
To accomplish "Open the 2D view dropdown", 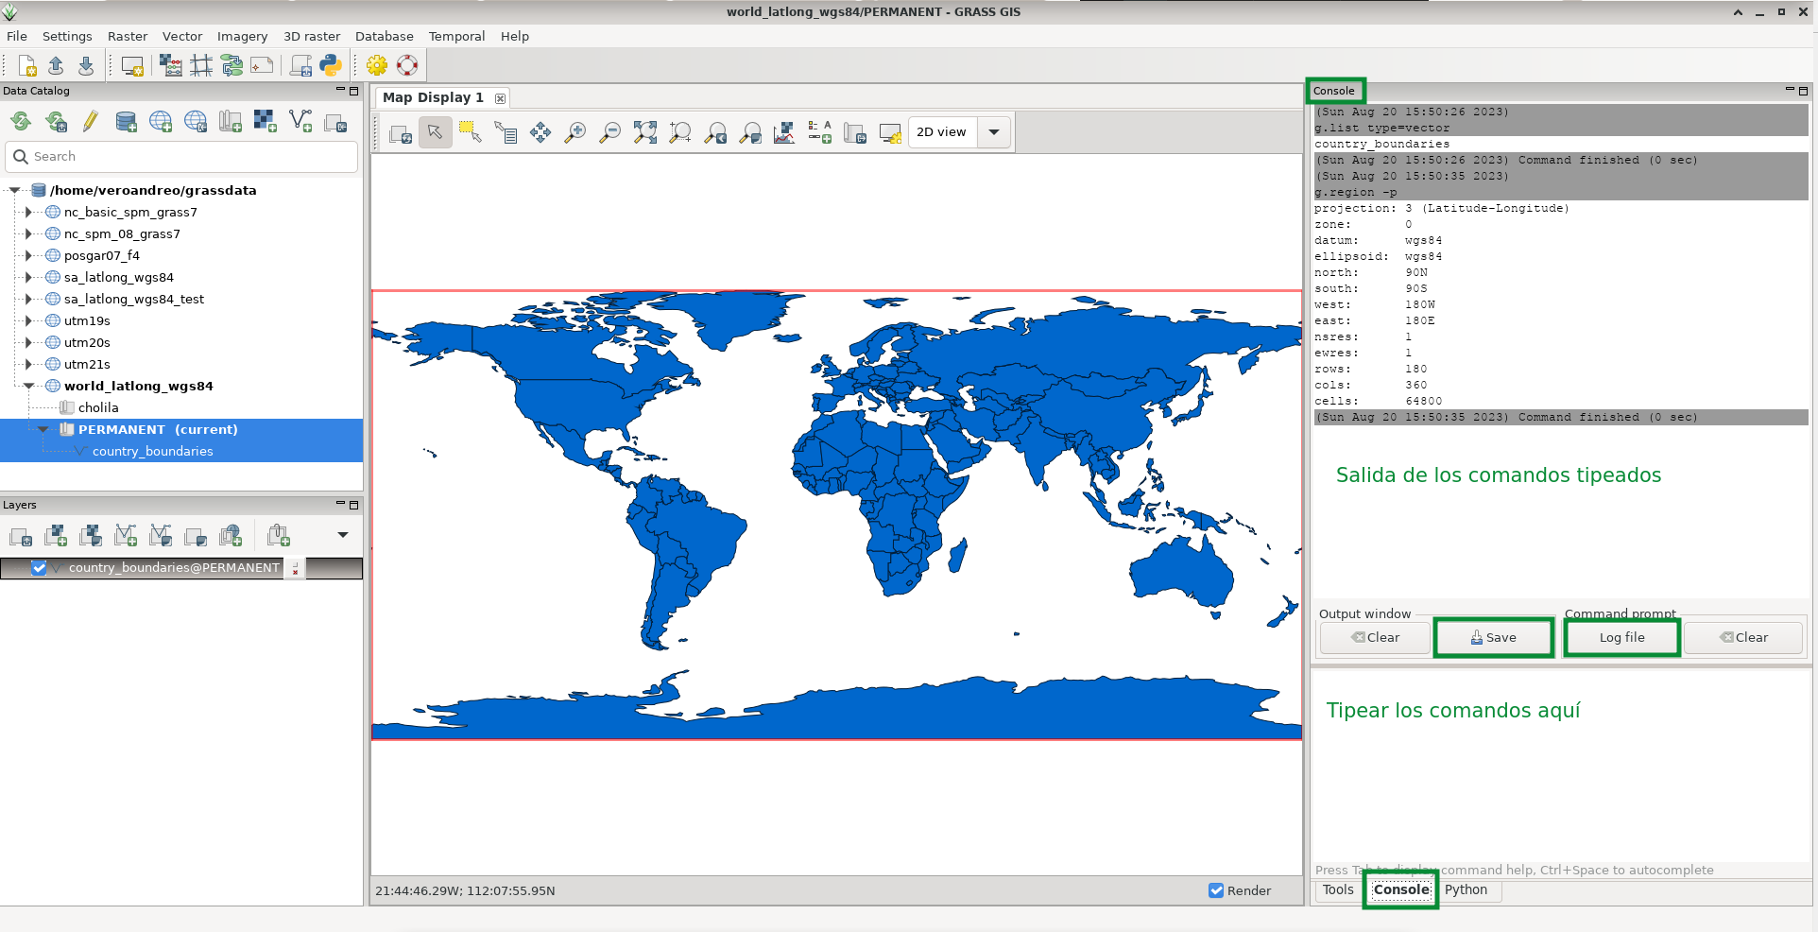I will 993,132.
